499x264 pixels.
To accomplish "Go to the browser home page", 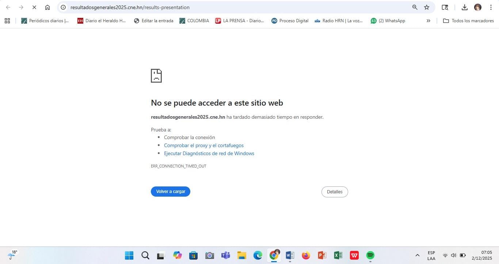I will click(47, 7).
